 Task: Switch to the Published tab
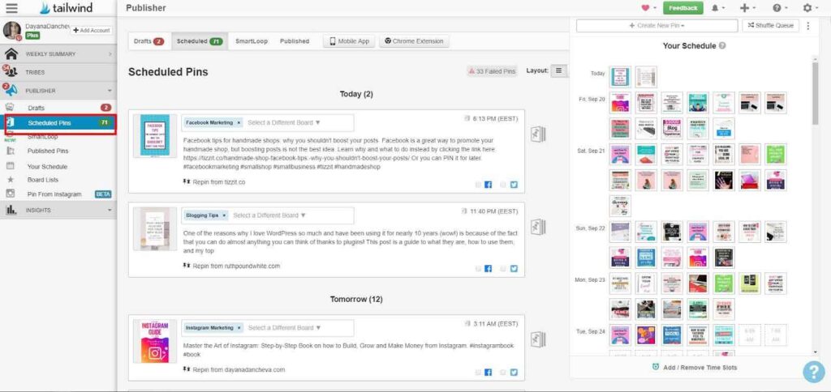coord(295,41)
